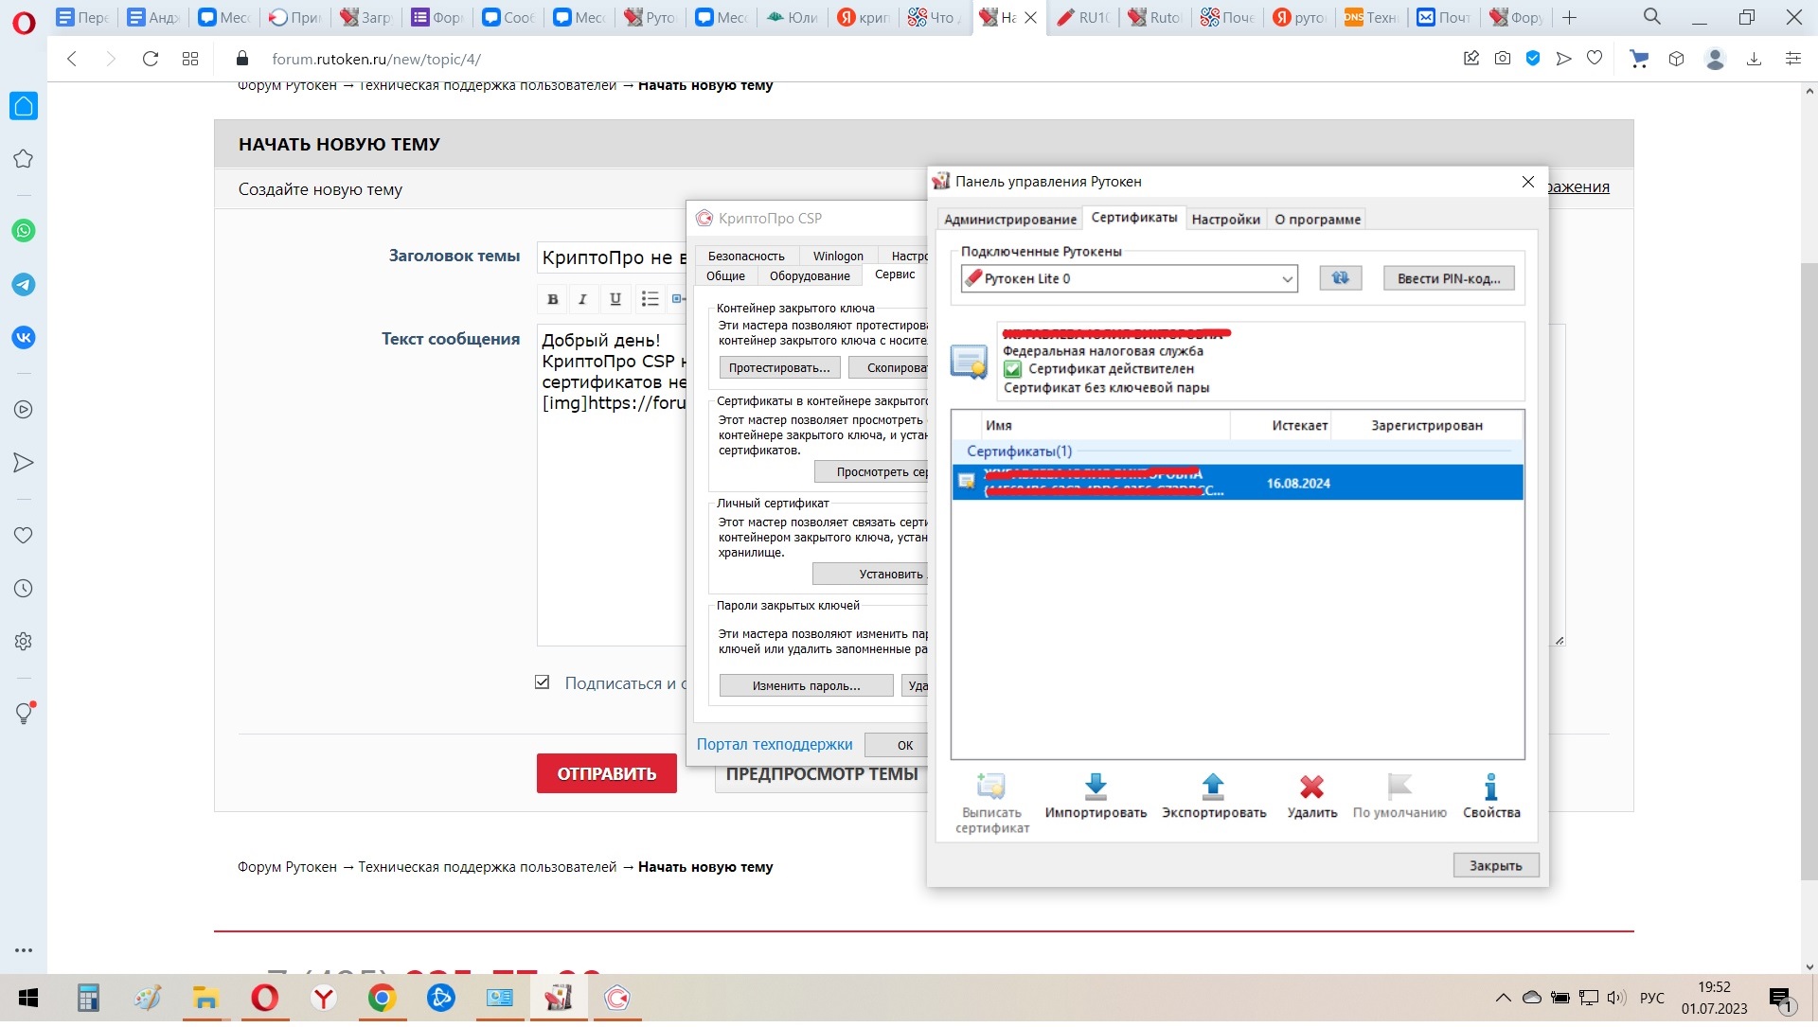Image resolution: width=1818 pixels, height=1027 pixels.
Task: Open Windows Start menu
Action: click(x=28, y=998)
